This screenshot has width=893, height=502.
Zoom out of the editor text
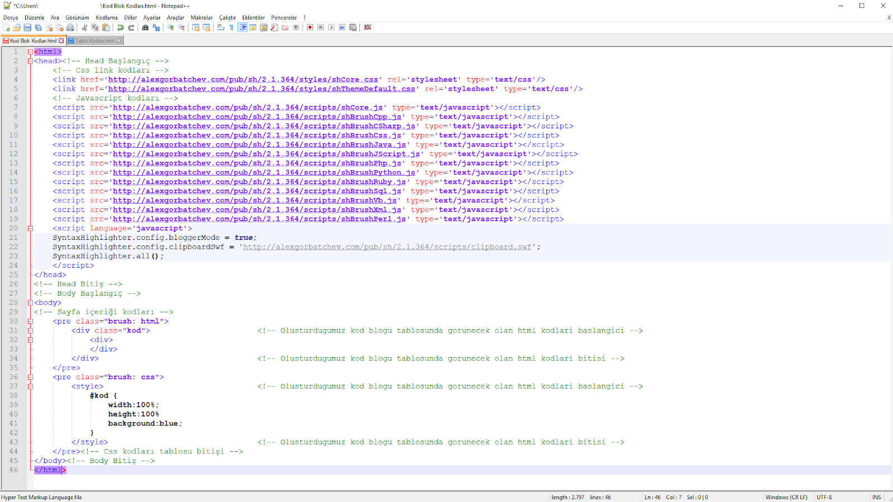[181, 27]
